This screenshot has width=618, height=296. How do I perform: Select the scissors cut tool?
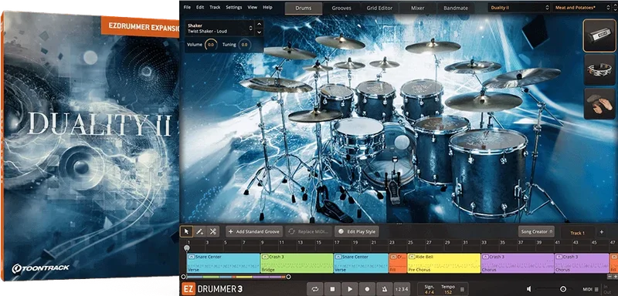pyautogui.click(x=213, y=231)
